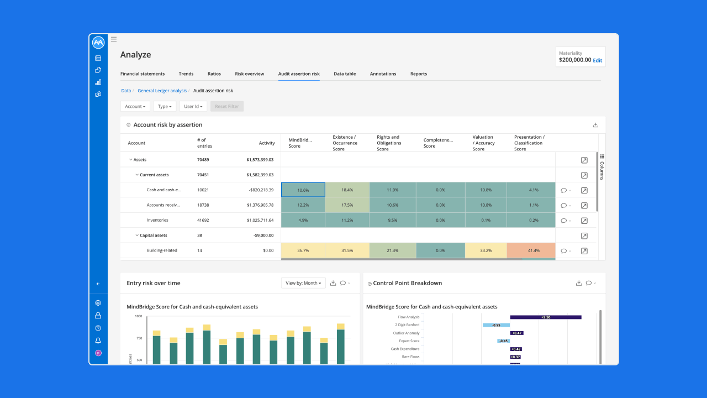This screenshot has height=398, width=707.
Task: Open Accounts receivable row drill-through icon
Action: (584, 206)
